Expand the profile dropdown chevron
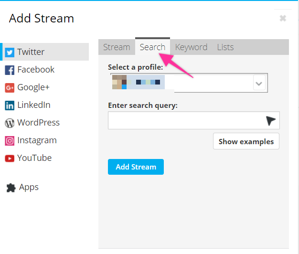The height and width of the screenshot is (254, 299). [x=259, y=83]
